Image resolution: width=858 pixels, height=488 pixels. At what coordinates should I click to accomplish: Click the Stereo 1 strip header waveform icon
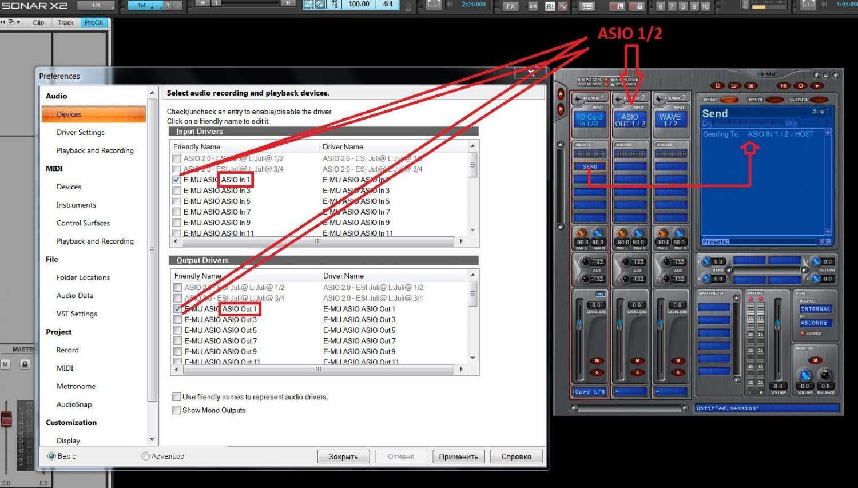(578, 98)
